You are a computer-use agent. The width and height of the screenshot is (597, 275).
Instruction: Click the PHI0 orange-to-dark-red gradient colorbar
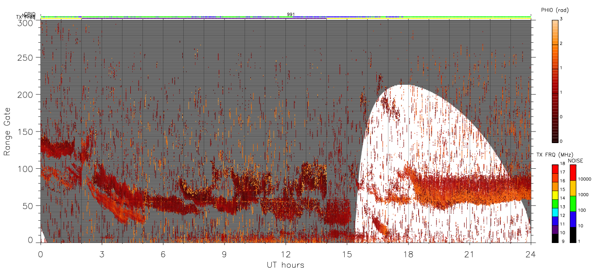coord(555,81)
